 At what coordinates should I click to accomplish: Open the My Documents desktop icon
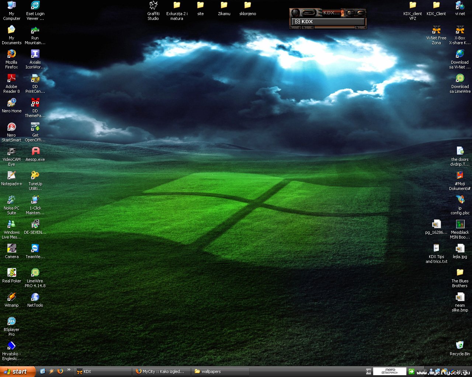(x=11, y=35)
